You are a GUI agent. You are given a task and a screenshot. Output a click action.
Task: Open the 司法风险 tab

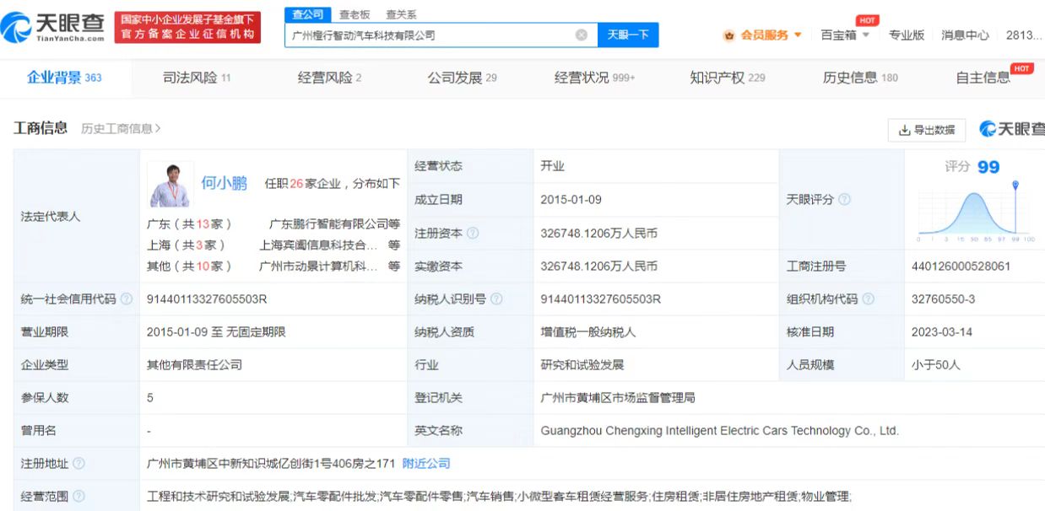197,78
